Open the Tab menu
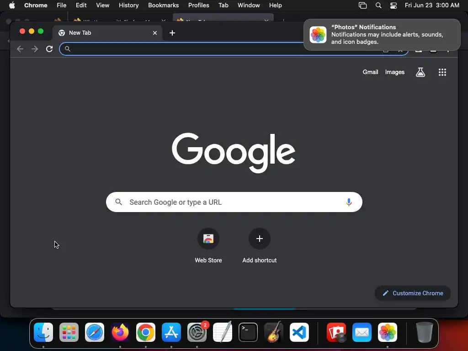This screenshot has height=351, width=468. click(x=223, y=5)
